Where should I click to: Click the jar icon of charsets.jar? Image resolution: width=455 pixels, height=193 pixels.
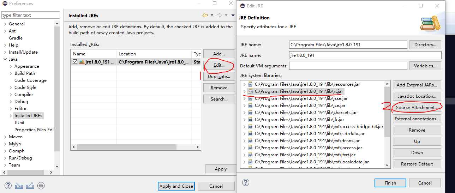tap(250, 113)
